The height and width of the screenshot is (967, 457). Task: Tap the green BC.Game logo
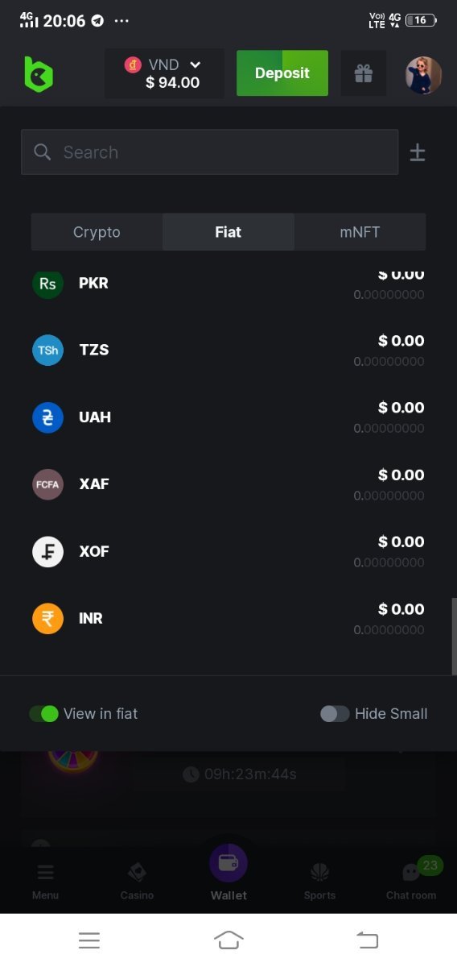click(x=38, y=74)
